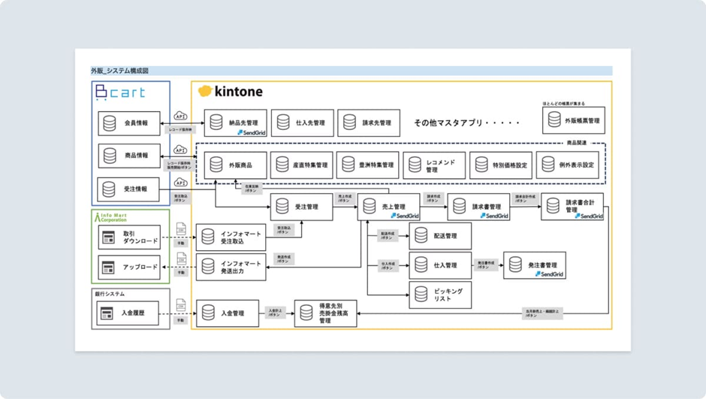
Task: Click database icon in 会員情報 box
Action: (x=110, y=123)
